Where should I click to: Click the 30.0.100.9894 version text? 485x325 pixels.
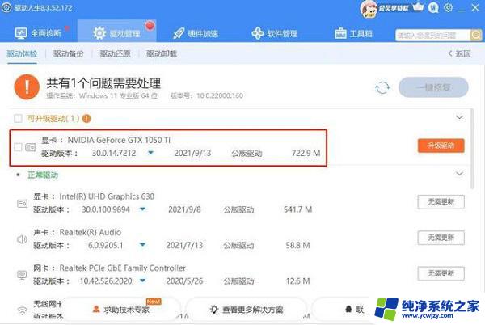click(x=106, y=209)
